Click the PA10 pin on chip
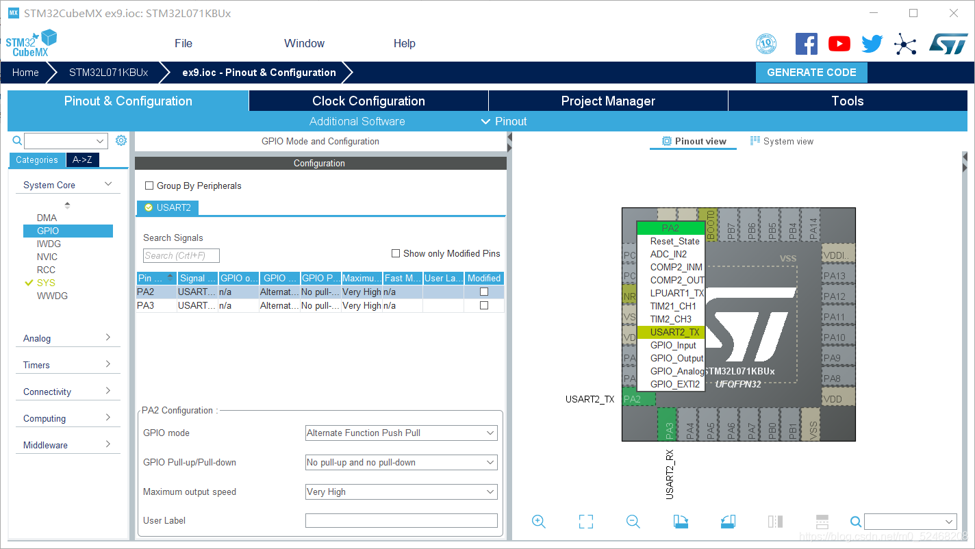Viewport: 975px width, 549px height. point(838,337)
